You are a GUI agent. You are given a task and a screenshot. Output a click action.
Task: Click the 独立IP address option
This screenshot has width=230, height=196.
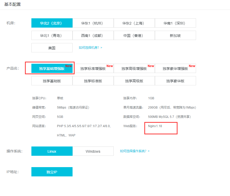[52, 172]
